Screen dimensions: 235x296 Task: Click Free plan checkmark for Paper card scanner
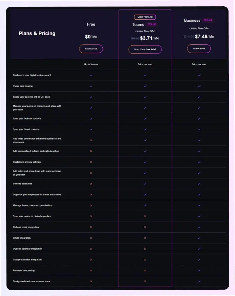91,86
